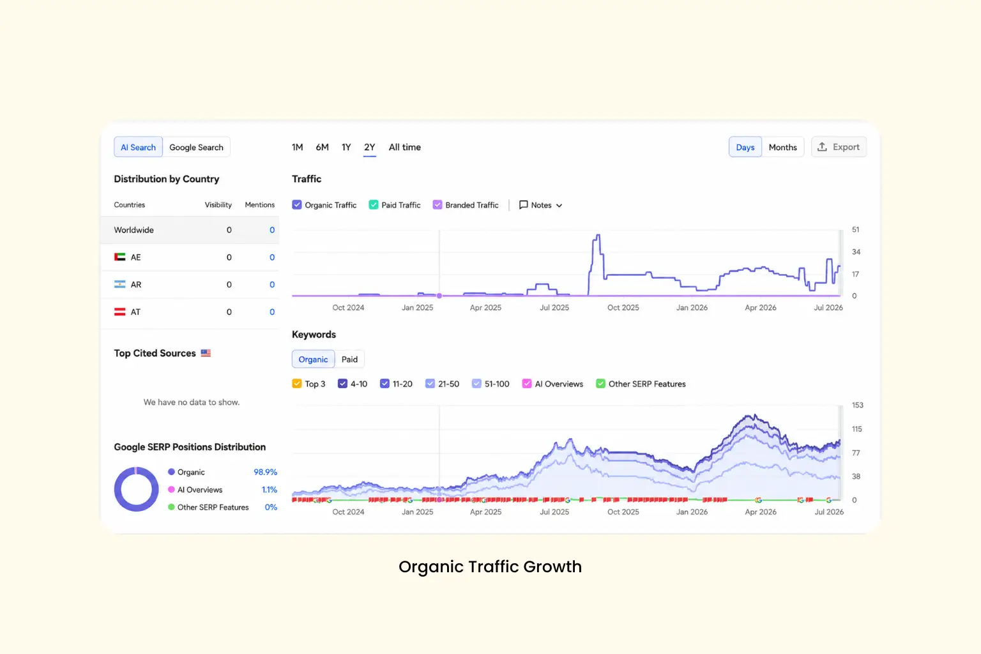Select the 6M time range

322,147
